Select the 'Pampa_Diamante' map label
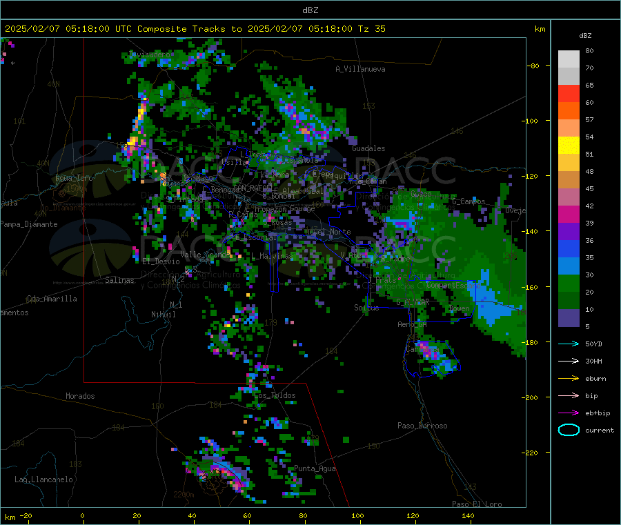Image resolution: width=621 pixels, height=525 pixels. pos(28,224)
